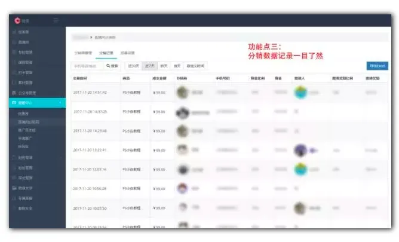Image resolution: width=399 pixels, height=242 pixels.
Task: Switch to the 分销商管理 tab
Action: click(83, 53)
